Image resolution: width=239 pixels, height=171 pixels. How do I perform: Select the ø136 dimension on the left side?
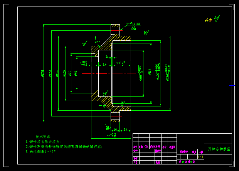(57, 73)
